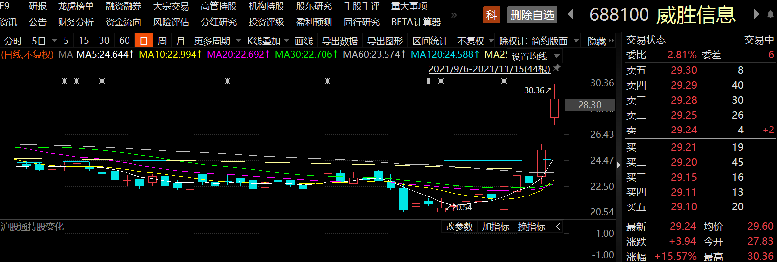The height and width of the screenshot is (262, 777).
Task: Switch chart to 周 weekly period
Action: coord(162,41)
